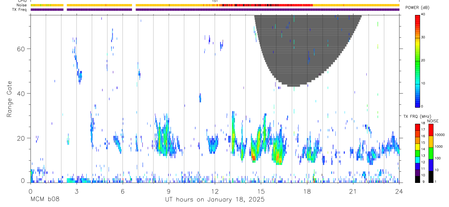Select the green segment of NOISE legend
The height and width of the screenshot is (207, 449).
[x=431, y=153]
